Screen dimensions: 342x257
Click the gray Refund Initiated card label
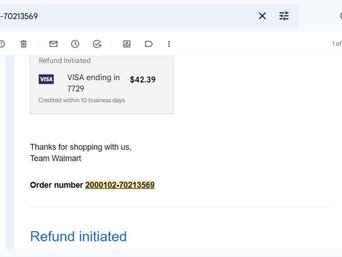click(65, 60)
